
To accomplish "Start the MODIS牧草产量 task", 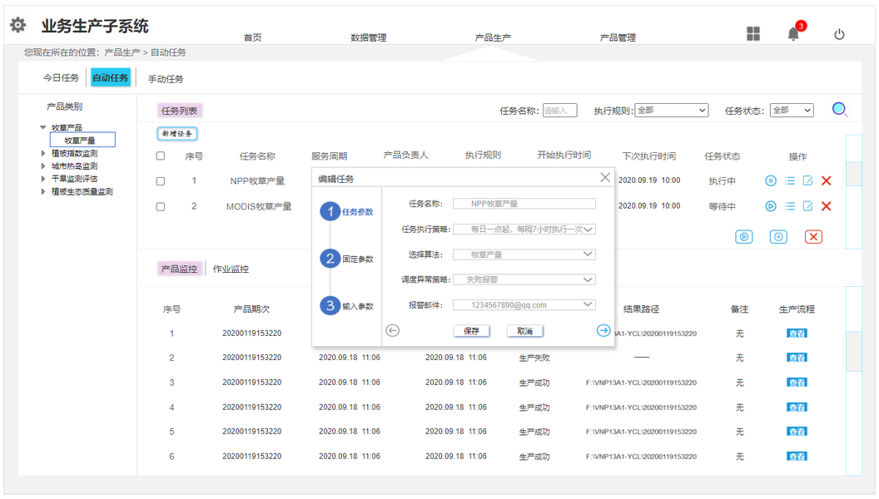I will click(771, 206).
